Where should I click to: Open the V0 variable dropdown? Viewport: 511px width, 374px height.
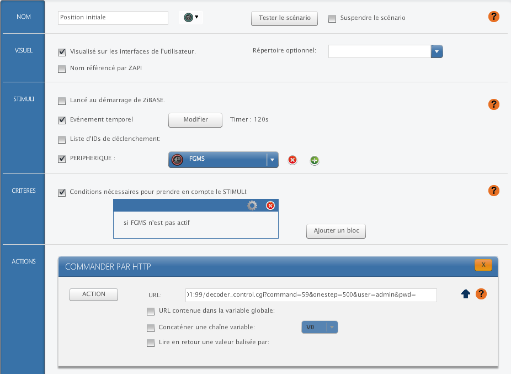(x=333, y=327)
